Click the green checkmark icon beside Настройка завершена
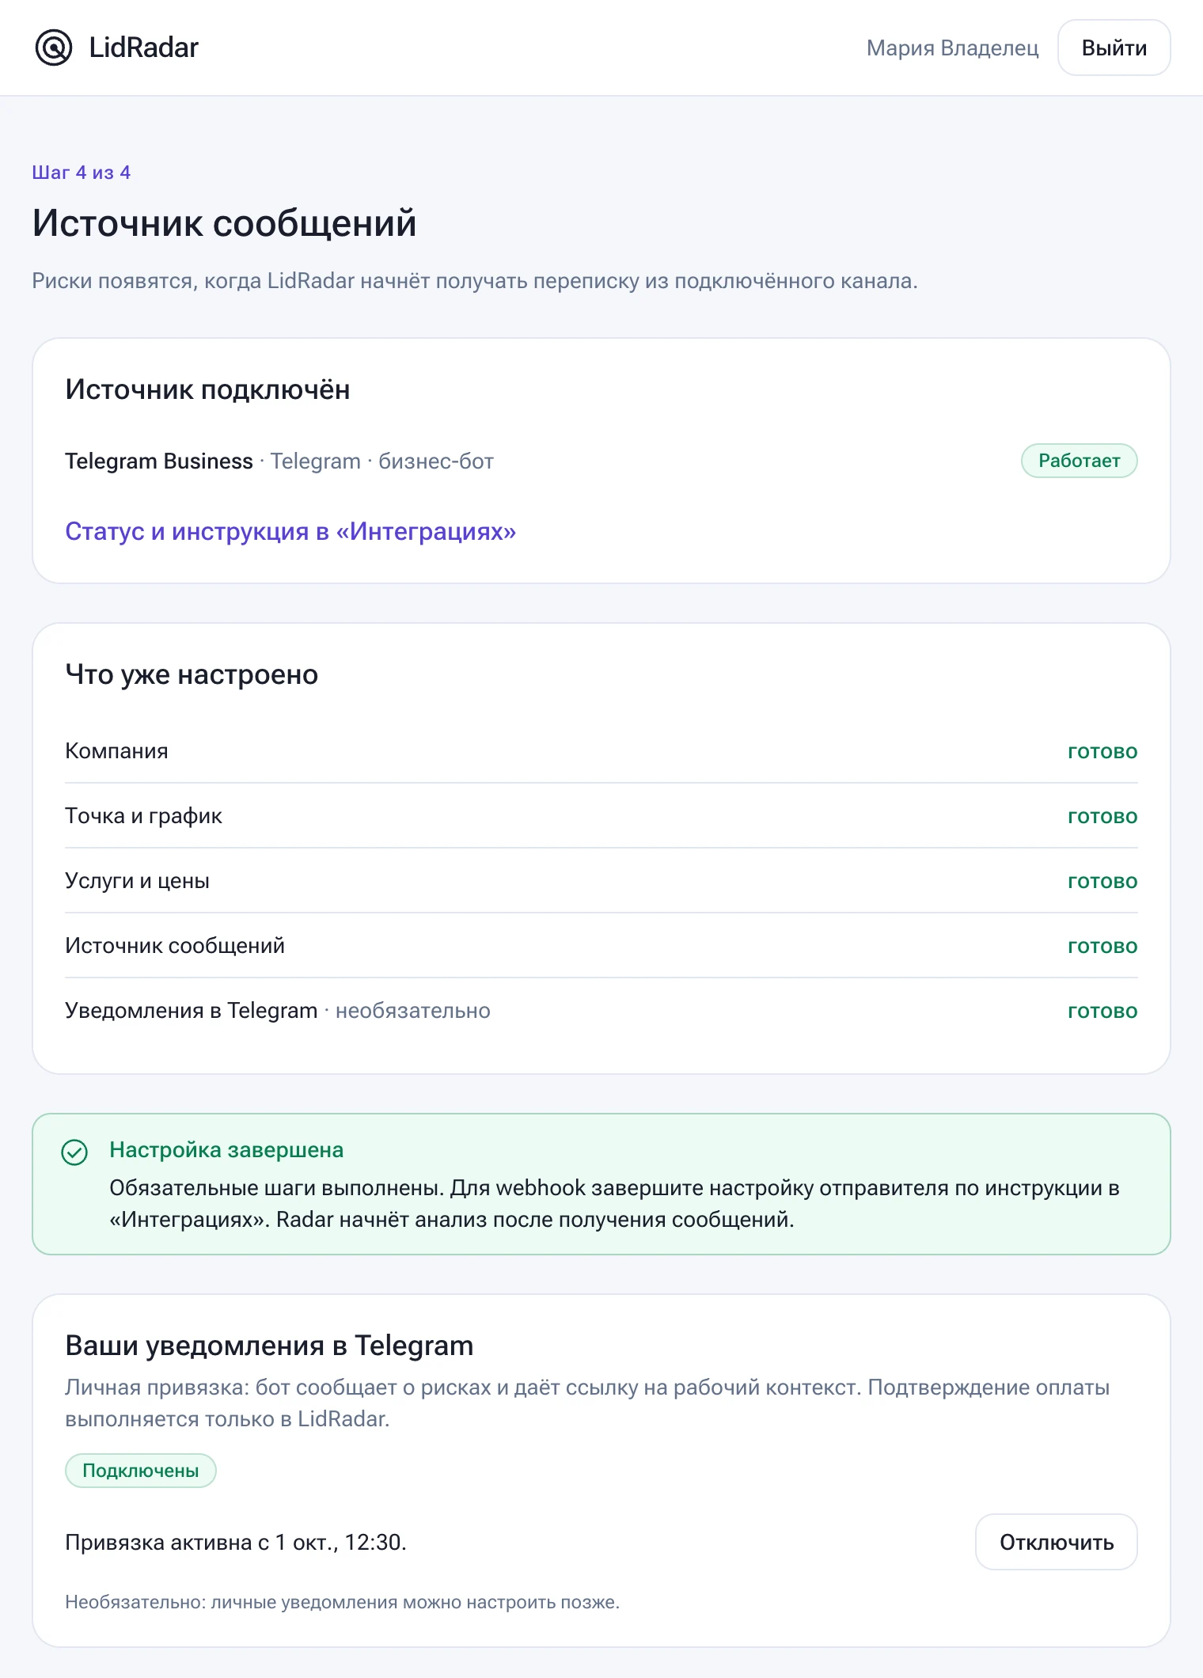 coord(74,1152)
